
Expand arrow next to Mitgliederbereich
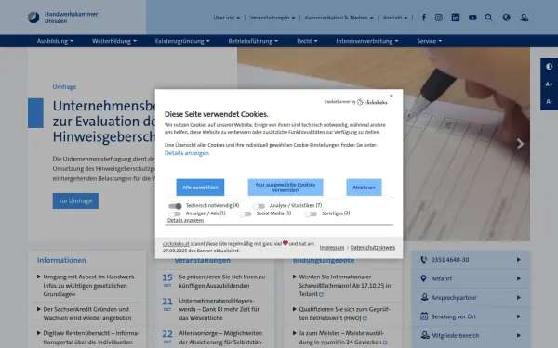519,335
